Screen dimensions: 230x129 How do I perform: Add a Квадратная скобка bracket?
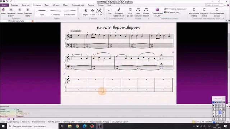point(194,12)
